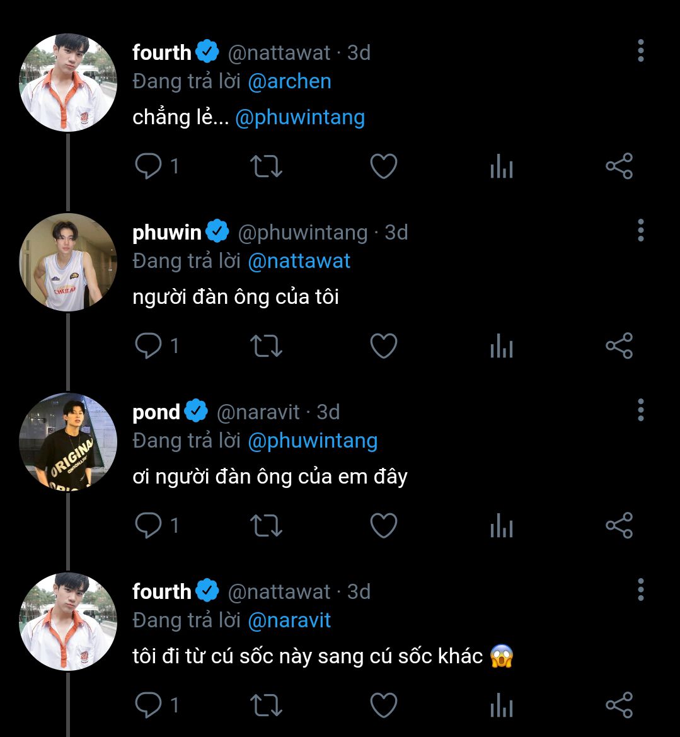Reply to fourth's shocked emoji tweet
680x737 pixels.
pos(149,705)
